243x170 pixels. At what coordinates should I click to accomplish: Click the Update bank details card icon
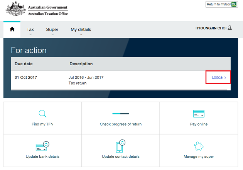(x=42, y=146)
